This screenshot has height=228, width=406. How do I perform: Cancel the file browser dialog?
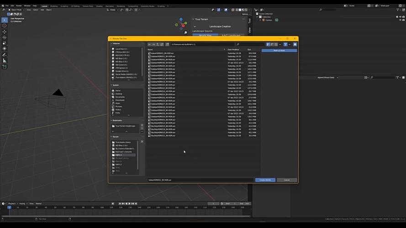287,180
